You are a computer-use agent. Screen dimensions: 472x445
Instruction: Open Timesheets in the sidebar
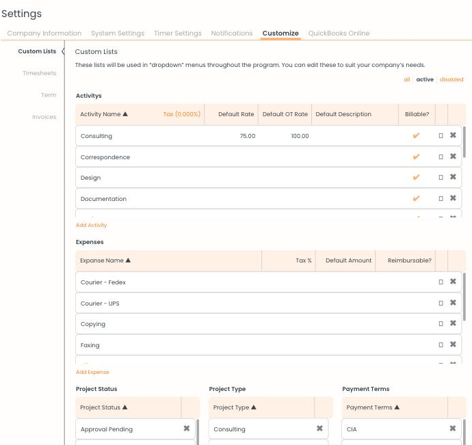coord(40,73)
